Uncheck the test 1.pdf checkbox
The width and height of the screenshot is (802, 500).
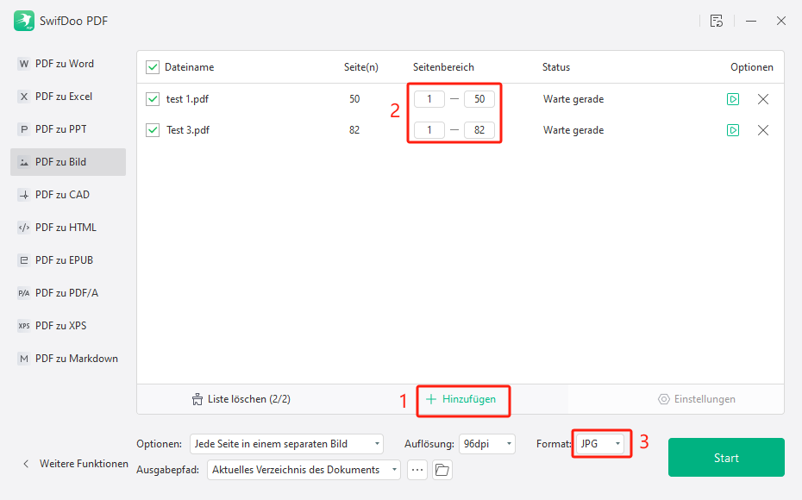pos(153,99)
